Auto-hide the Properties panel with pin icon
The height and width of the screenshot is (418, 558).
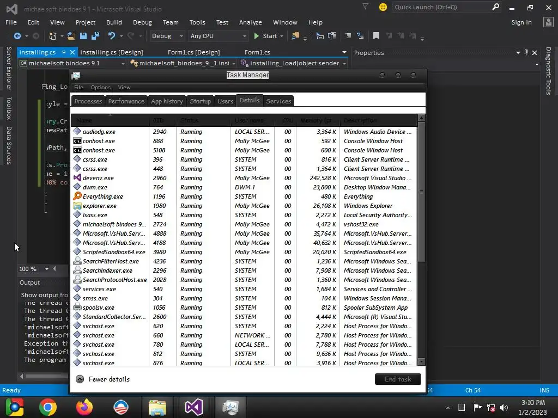click(x=526, y=53)
